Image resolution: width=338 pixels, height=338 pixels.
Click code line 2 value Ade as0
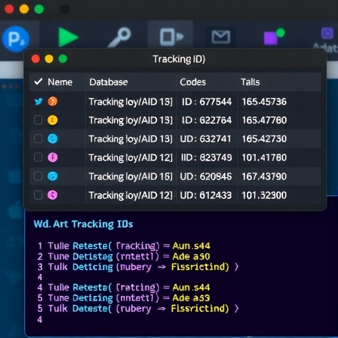191,256
